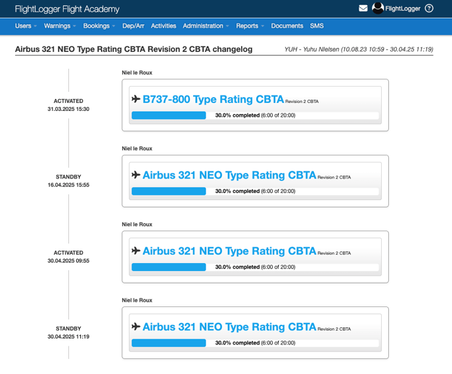Open Airbus 321 NEO link from 30.04.2025 11:19
The image size is (452, 374).
[x=229, y=327]
